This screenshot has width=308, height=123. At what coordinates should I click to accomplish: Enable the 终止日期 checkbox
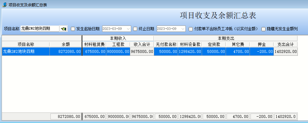pyautogui.click(x=135, y=29)
